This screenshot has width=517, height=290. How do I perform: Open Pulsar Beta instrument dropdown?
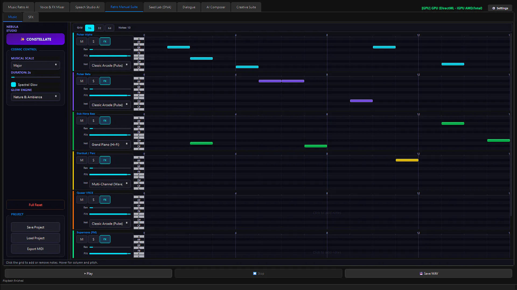point(110,105)
